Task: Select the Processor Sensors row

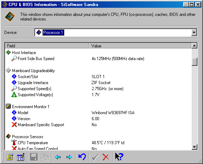Action: (98, 136)
